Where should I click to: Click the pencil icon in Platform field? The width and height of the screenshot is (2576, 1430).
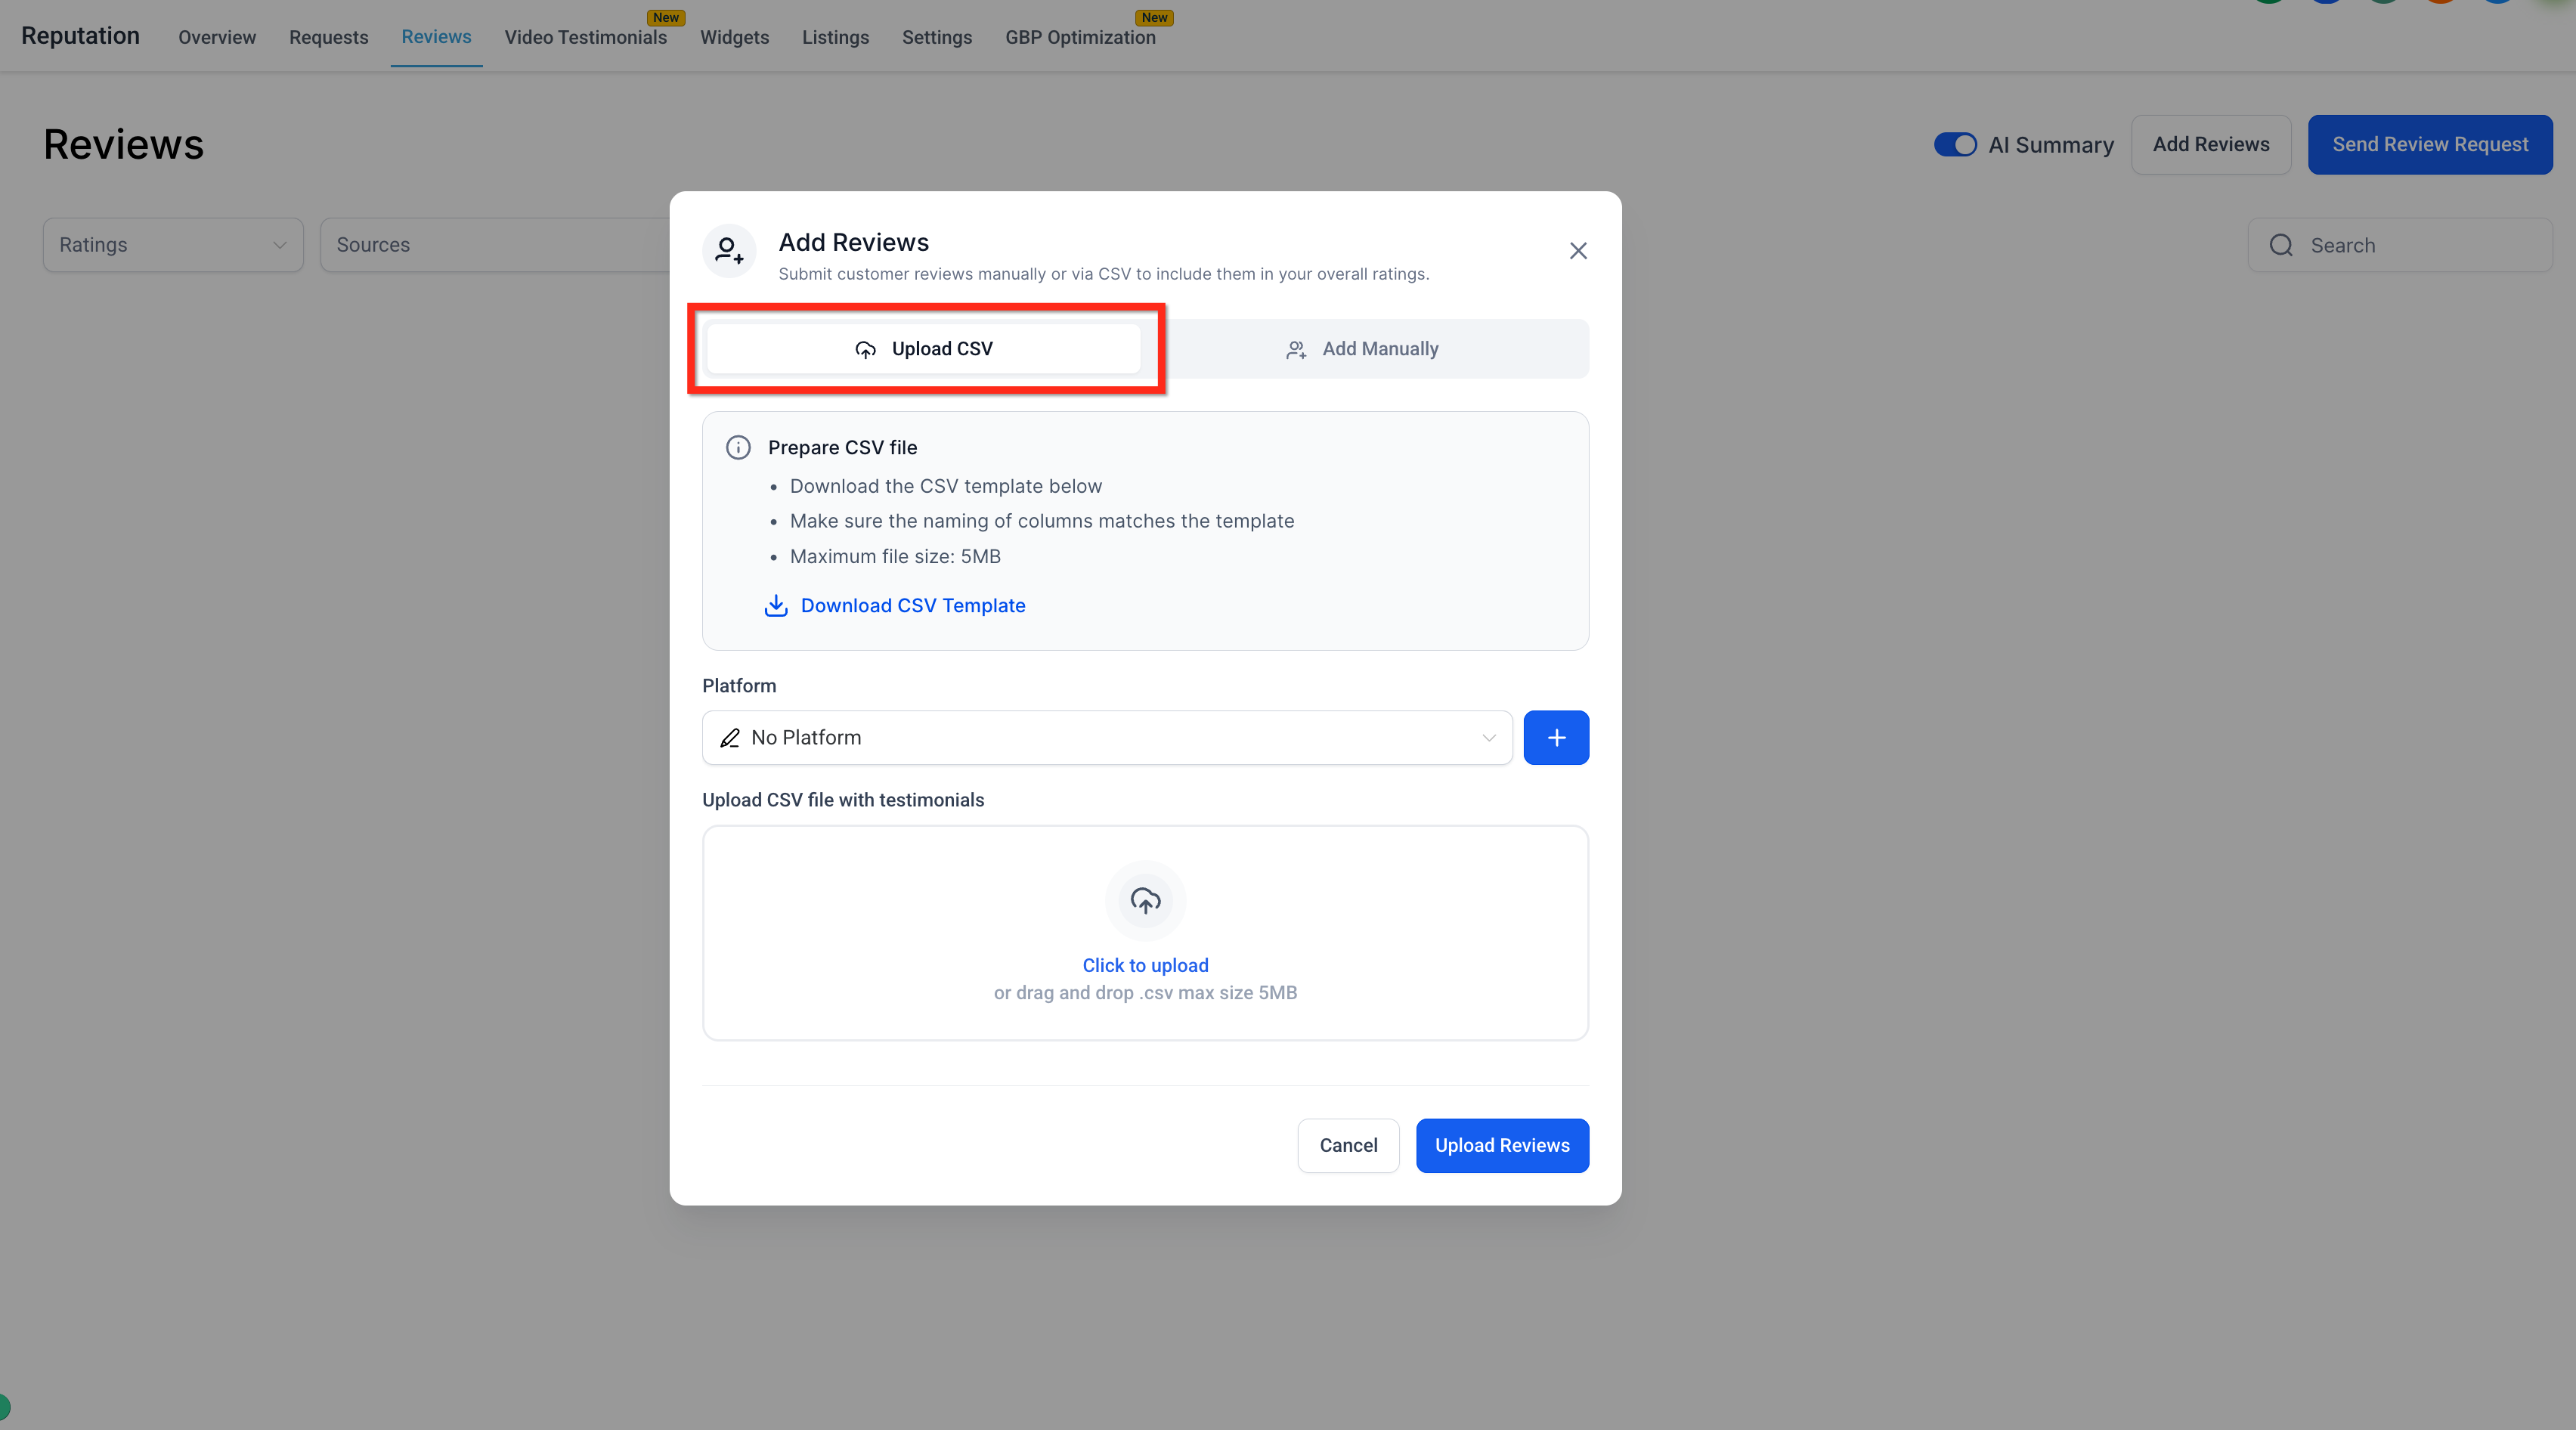coord(730,738)
